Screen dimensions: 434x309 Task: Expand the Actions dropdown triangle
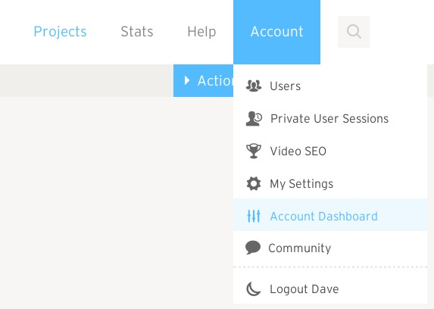point(187,80)
